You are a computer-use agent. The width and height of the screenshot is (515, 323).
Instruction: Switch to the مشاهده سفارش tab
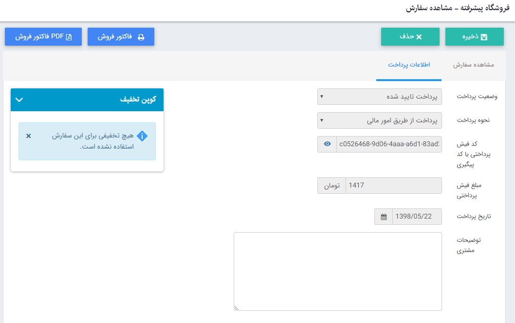pyautogui.click(x=474, y=65)
